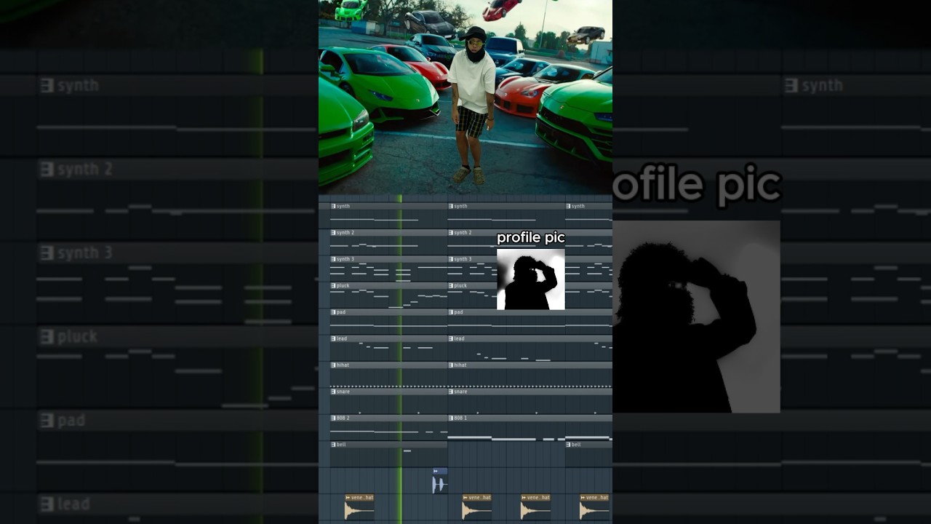931x524 pixels.
Task: Open the leftmost synth clip's pattern menu icon
Action: pos(334,206)
